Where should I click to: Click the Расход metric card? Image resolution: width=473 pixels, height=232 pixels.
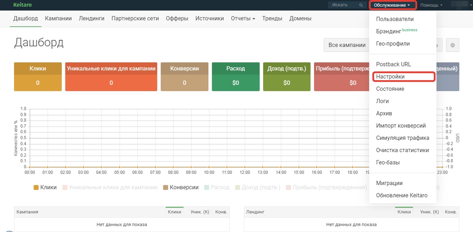pyautogui.click(x=236, y=76)
